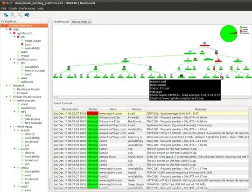The height and width of the screenshot is (192, 252).
Task: Select the CRITICAL load average event row
Action: click(151, 113)
